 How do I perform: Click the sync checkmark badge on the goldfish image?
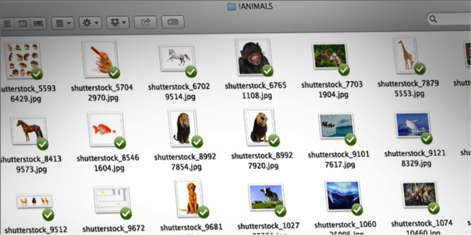click(120, 143)
